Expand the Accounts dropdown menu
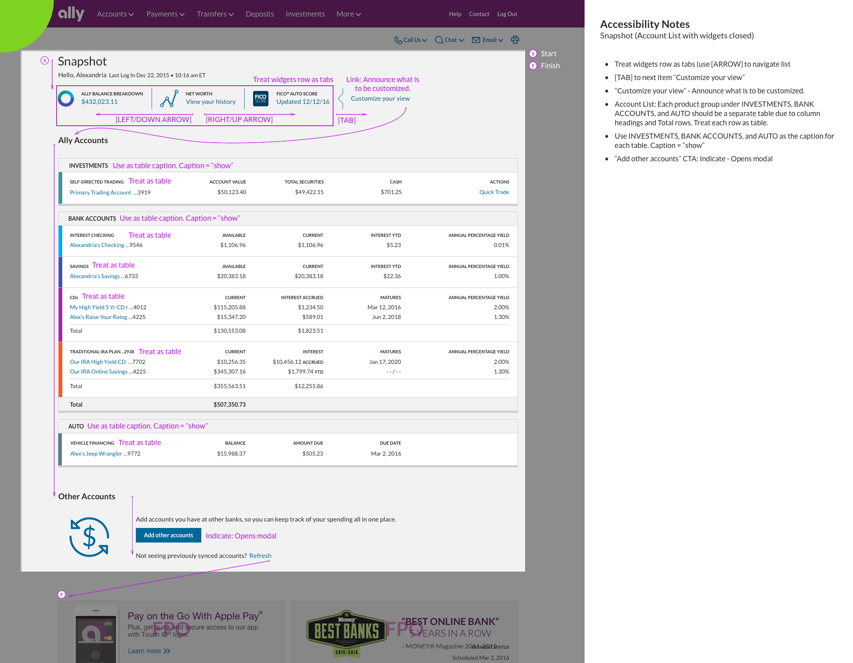Image resolution: width=853 pixels, height=663 pixels. (x=115, y=14)
